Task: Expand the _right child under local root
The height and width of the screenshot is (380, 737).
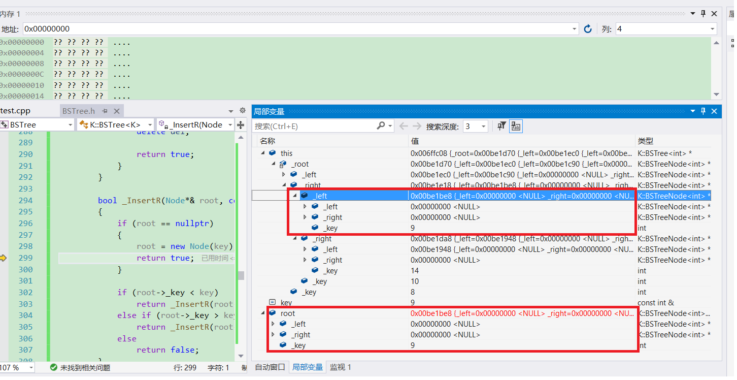Action: 273,334
